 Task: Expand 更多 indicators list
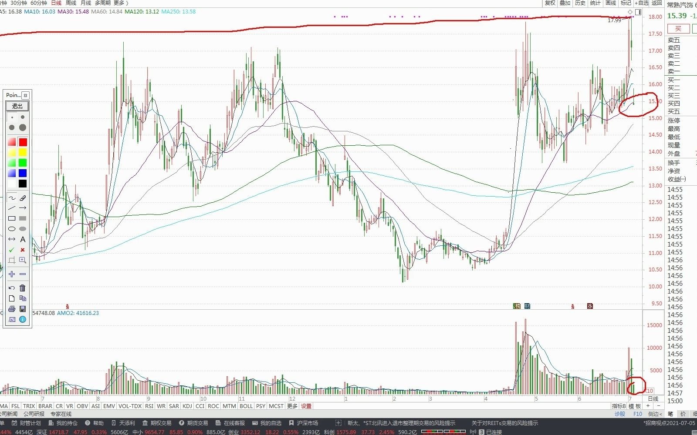[x=292, y=406]
